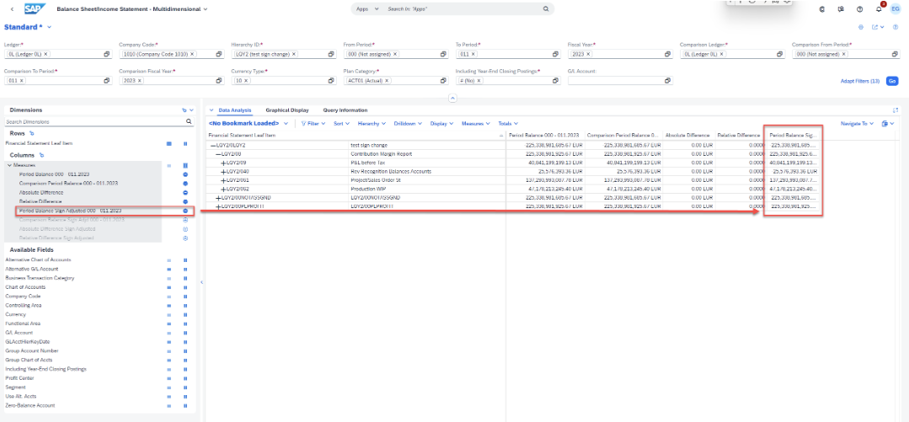909x422 pixels.
Task: Switch to the Graphical Display tab
Action: (x=287, y=110)
